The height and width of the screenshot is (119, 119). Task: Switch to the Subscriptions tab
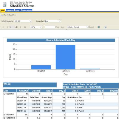(27, 10)
